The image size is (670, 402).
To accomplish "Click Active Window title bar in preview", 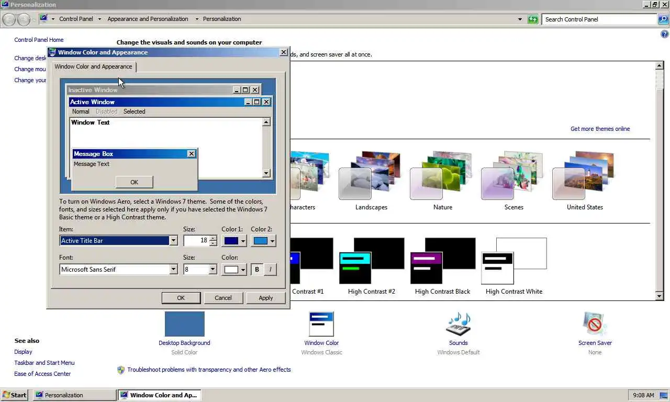I will click(170, 102).
